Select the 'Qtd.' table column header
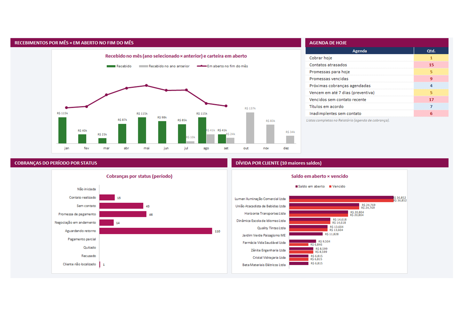 (431, 51)
